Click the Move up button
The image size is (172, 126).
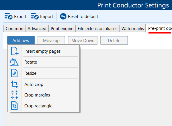point(51,40)
